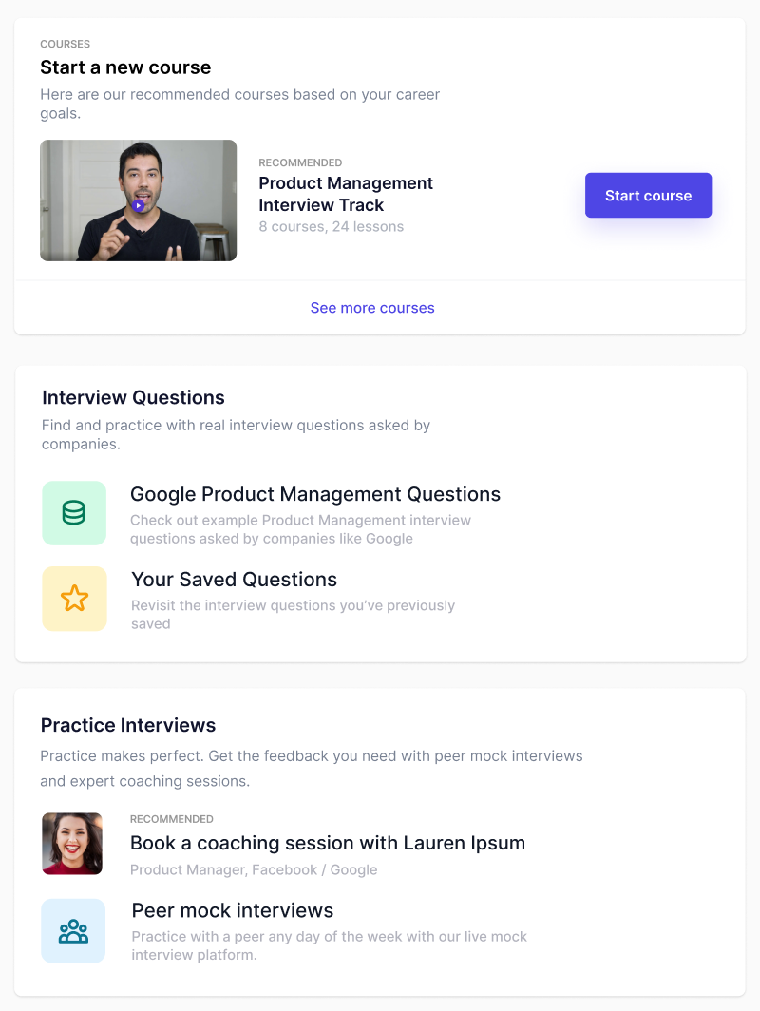The width and height of the screenshot is (760, 1011).
Task: Open Peer mock interviews
Action: pos(232,910)
